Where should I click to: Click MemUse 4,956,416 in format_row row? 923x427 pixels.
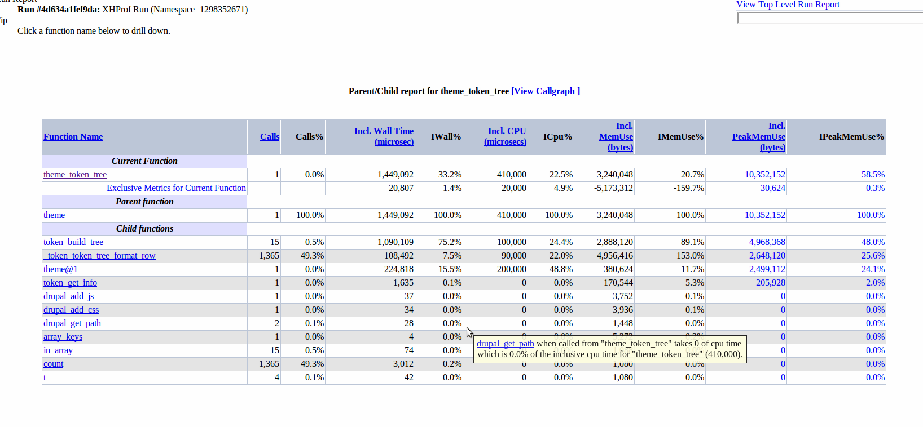coord(615,256)
